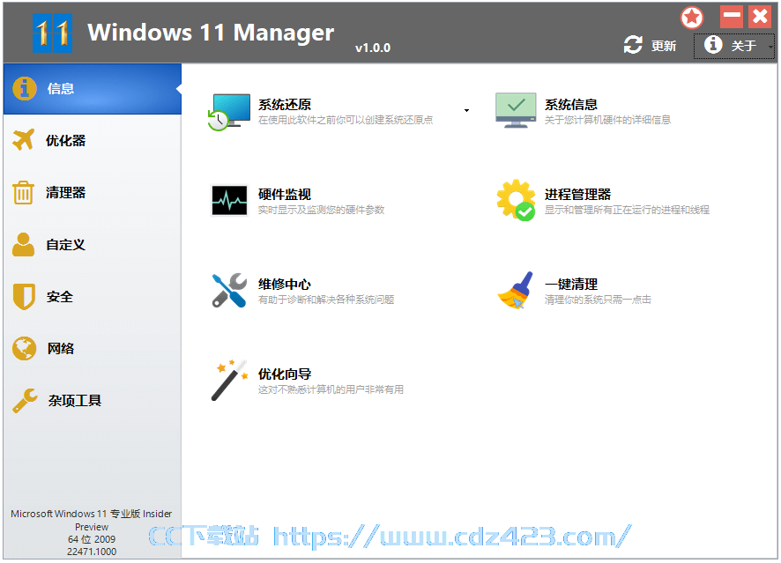
Task: Click the blue 11 app logo
Action: tap(52, 33)
